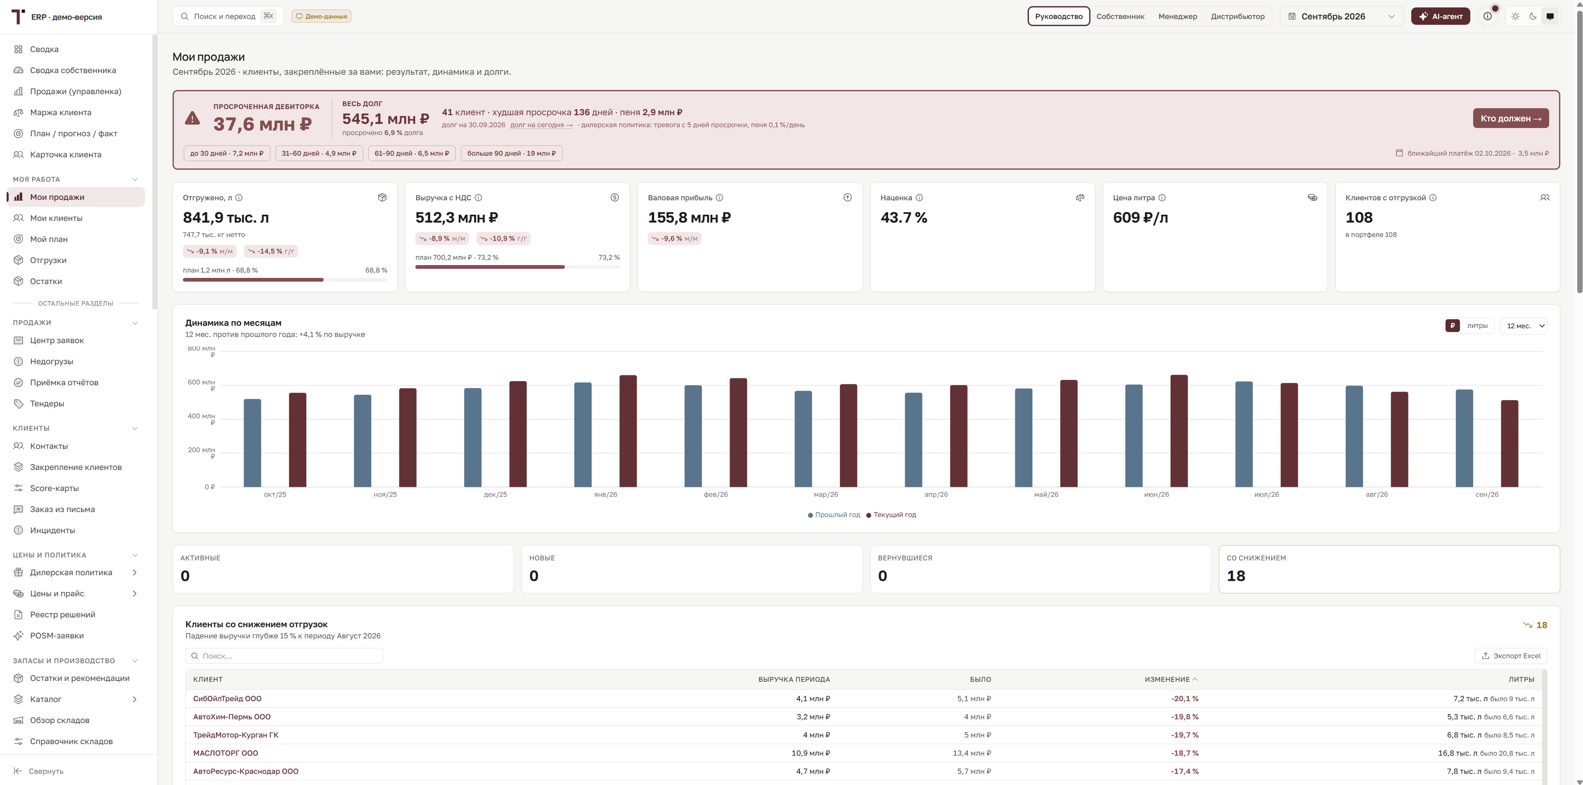
Task: Collapse the МОЯ РАБОТА section
Action: pyautogui.click(x=135, y=180)
